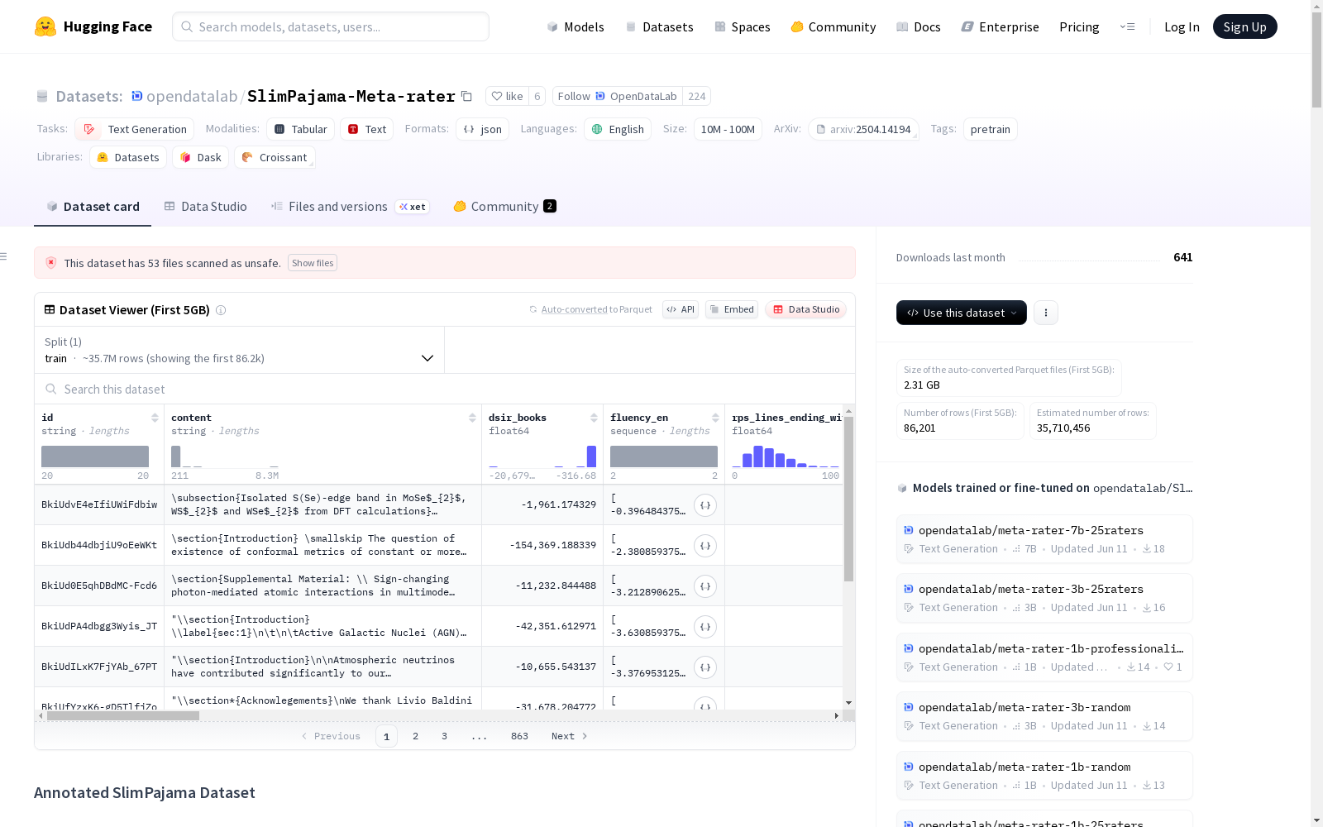Screen dimensions: 1323x827
Task: Sort by the dsir_books column
Action: coord(594,418)
